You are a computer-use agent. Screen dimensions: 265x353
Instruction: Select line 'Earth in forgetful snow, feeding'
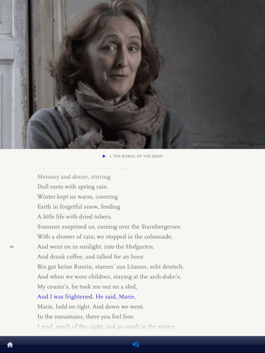click(79, 207)
